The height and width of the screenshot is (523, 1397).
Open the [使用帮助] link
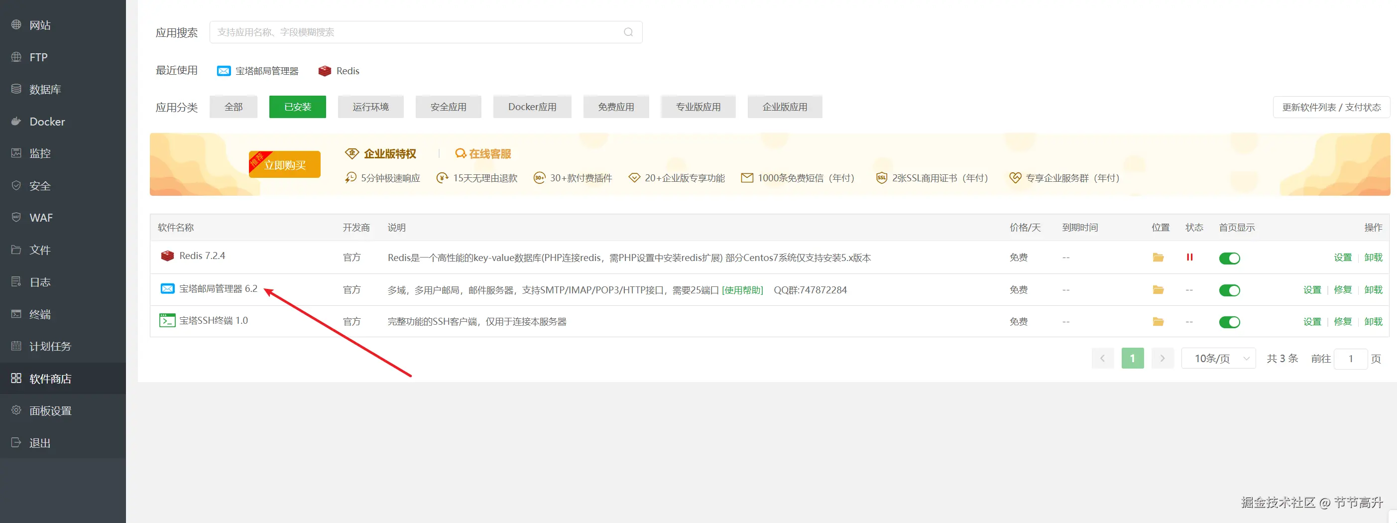(x=742, y=290)
